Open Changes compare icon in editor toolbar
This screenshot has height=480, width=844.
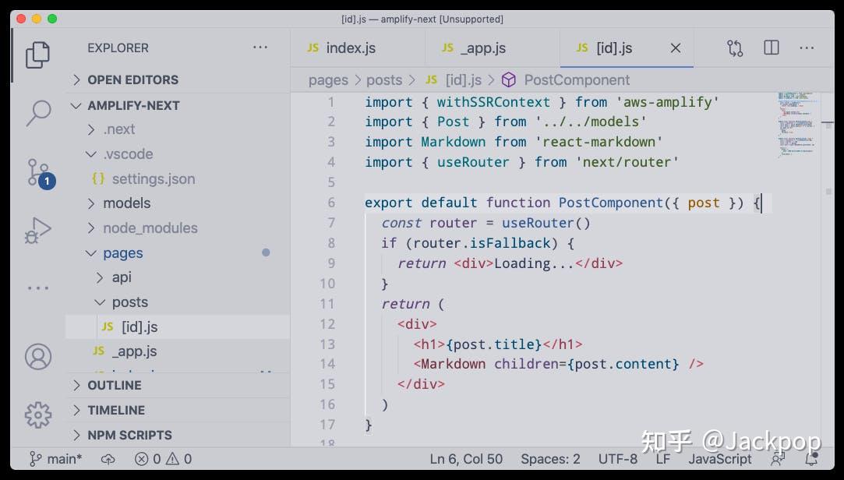tap(735, 48)
